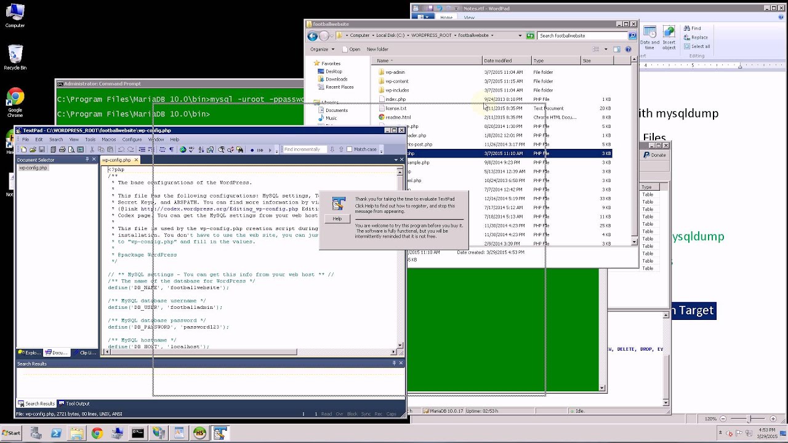Select readme.html in the file list
Image resolution: width=788 pixels, height=443 pixels.
[x=398, y=118]
